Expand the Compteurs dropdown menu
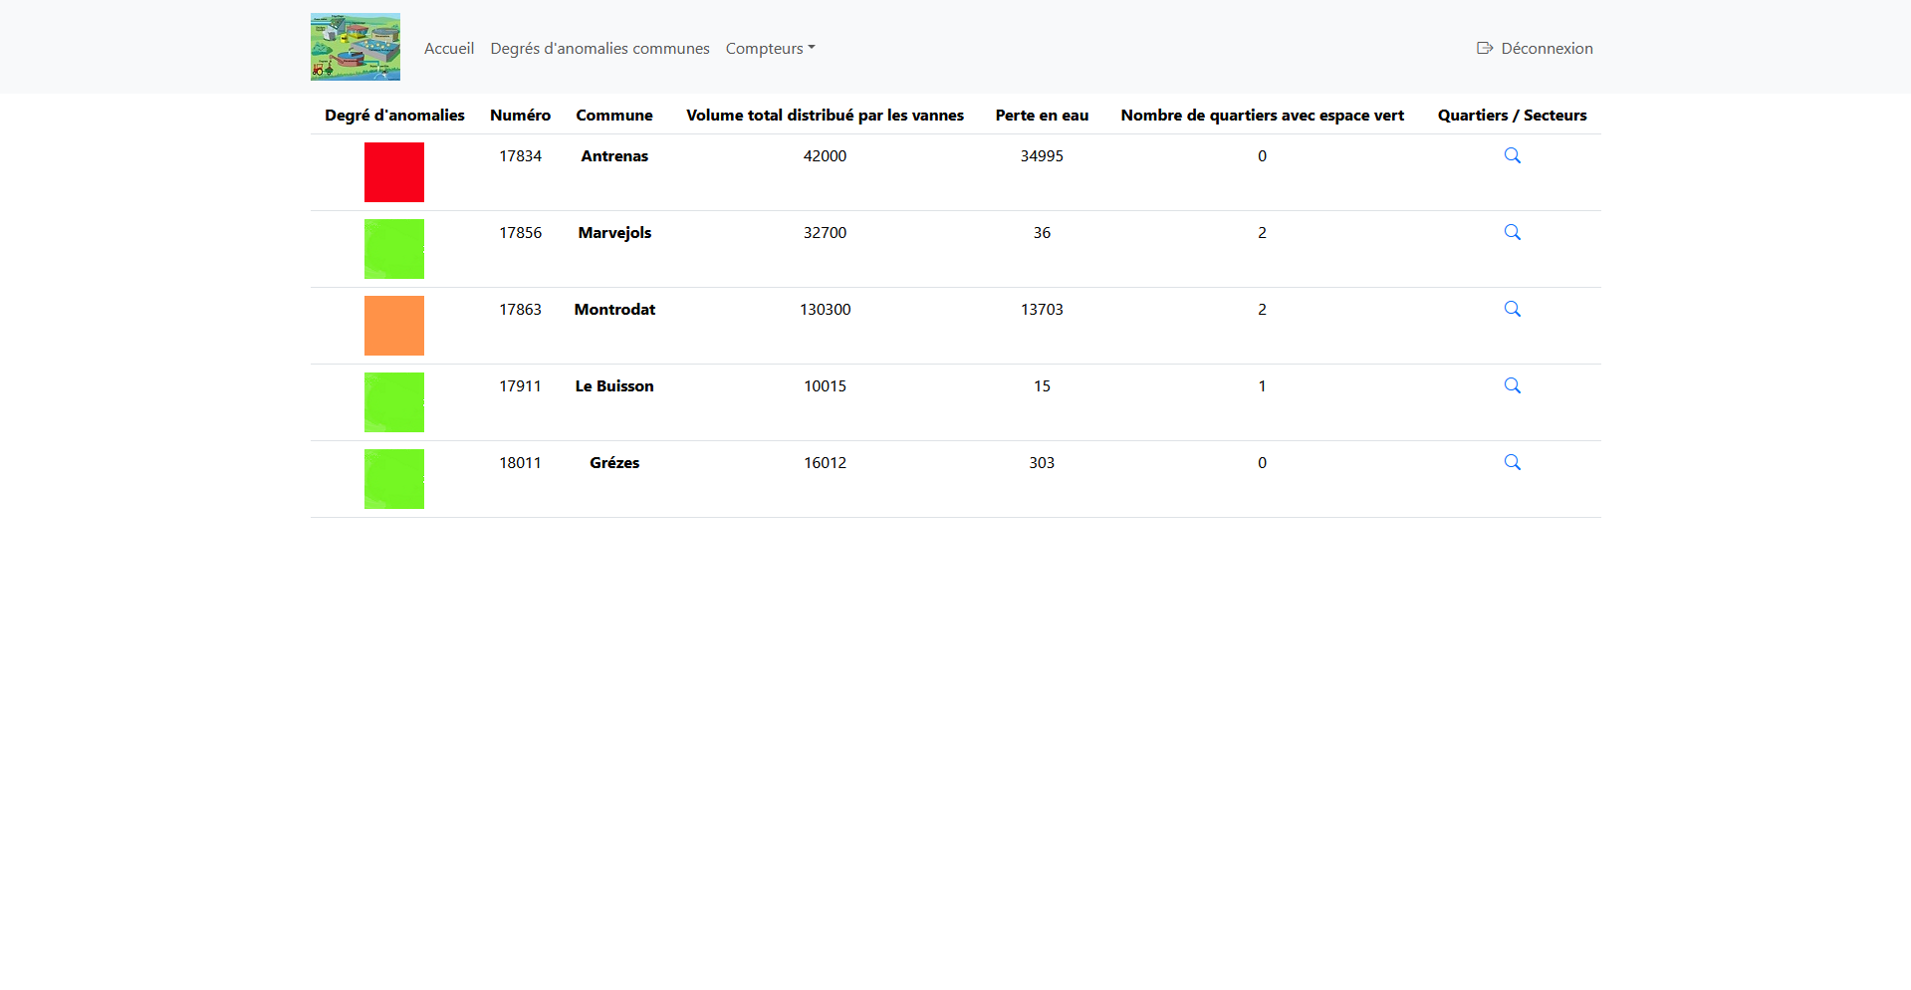Image resolution: width=1911 pixels, height=990 pixels. (x=769, y=48)
